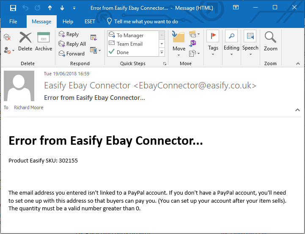Viewport: 305px width, 234px height.
Task: Expand the Quick Steps gallery list
Action: (x=162, y=52)
